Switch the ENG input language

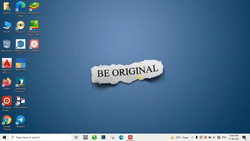point(224,137)
